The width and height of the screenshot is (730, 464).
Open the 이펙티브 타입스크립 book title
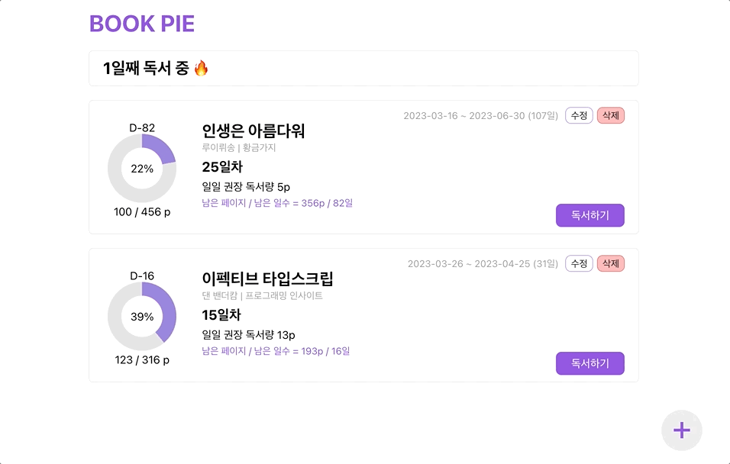point(267,279)
